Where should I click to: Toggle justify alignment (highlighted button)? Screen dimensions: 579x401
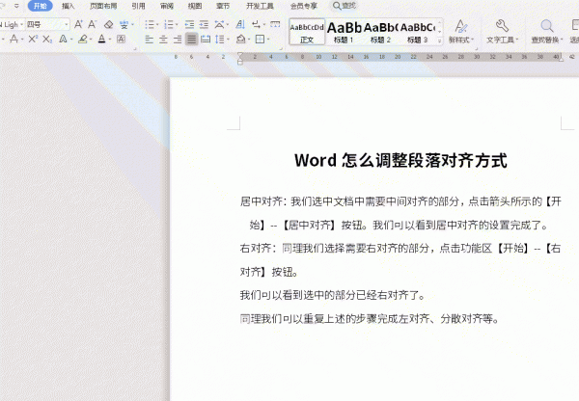191,39
